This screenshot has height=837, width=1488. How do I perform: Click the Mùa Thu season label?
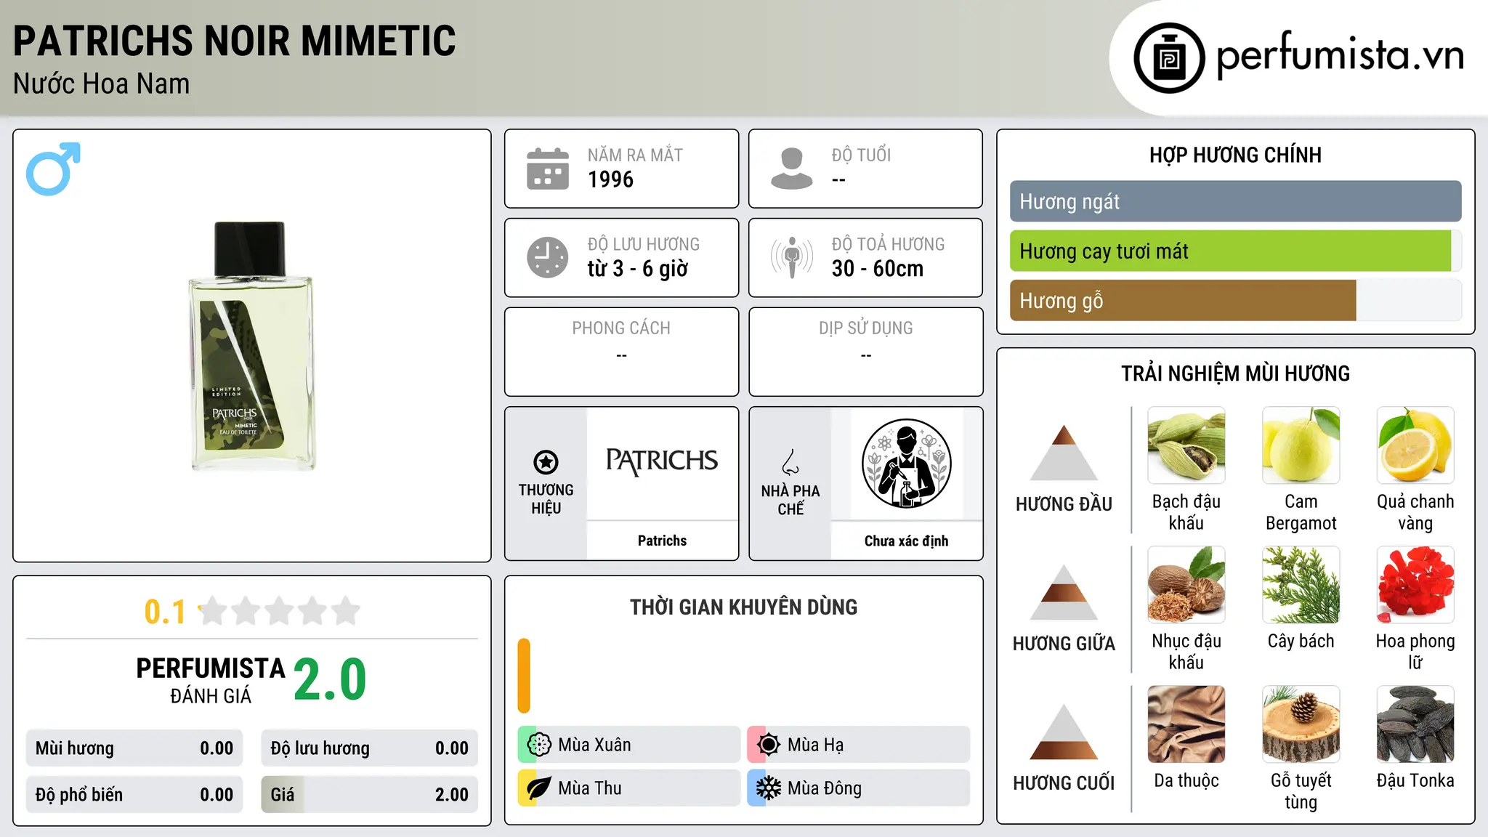coord(589,788)
